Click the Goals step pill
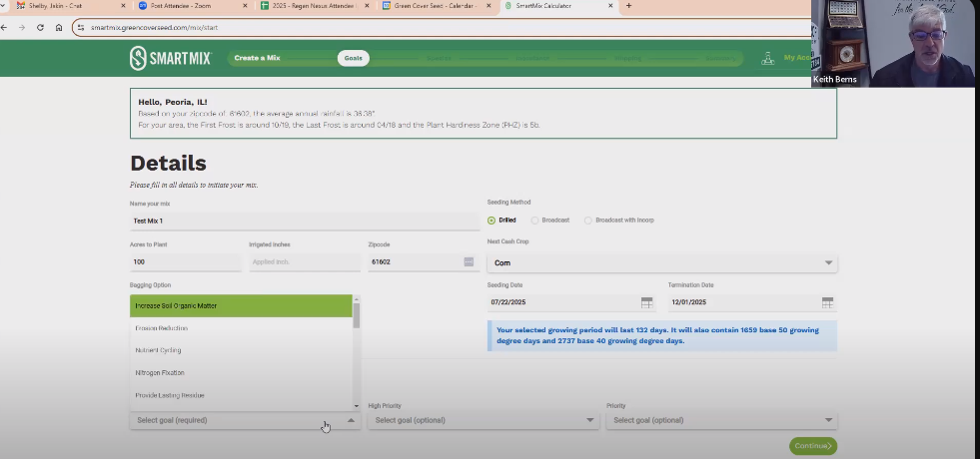 coord(353,58)
